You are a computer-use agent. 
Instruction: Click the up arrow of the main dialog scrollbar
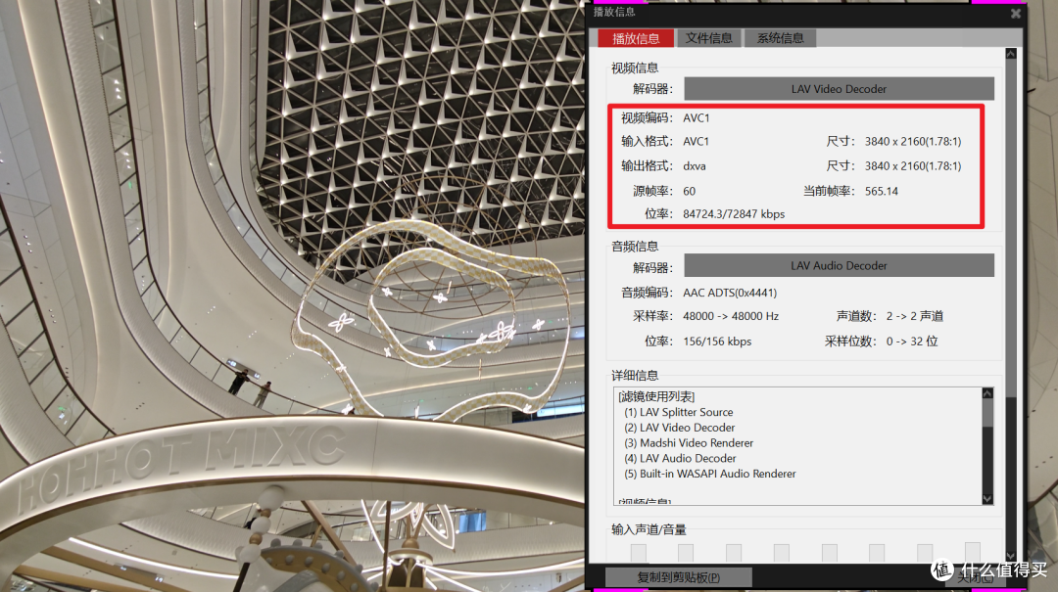(x=1010, y=54)
